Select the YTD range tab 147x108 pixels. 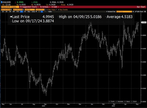pyautogui.click(x=18, y=12)
